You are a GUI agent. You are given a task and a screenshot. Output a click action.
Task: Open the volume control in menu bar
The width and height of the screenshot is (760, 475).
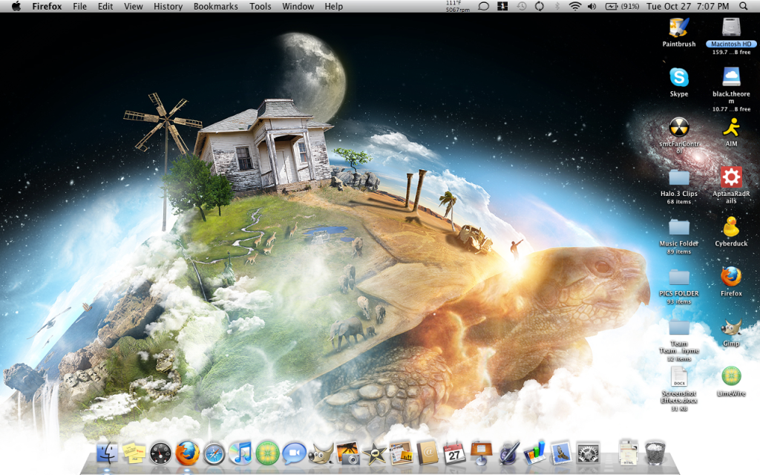[592, 6]
